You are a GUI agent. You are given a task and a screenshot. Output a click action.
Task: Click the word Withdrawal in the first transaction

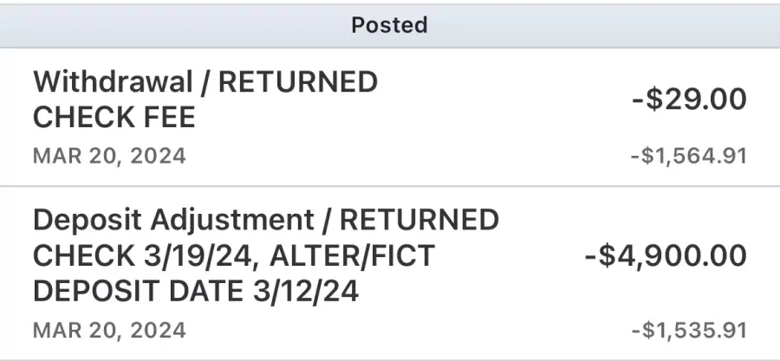(x=113, y=82)
